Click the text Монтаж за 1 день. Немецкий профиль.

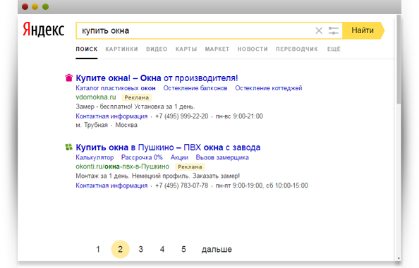pos(133,176)
